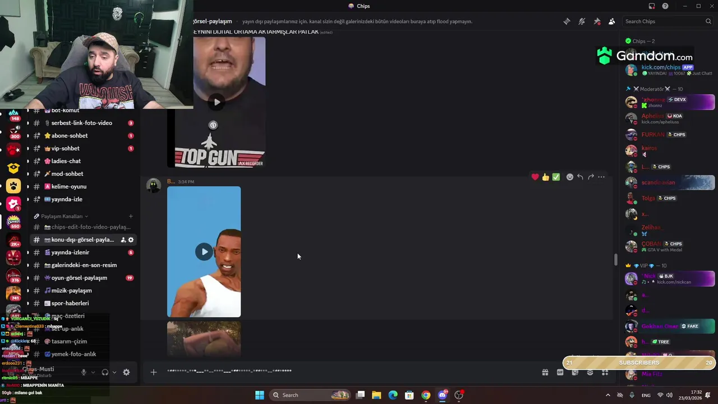
Task: Open serbest-link-foto-video channel
Action: coord(82,123)
